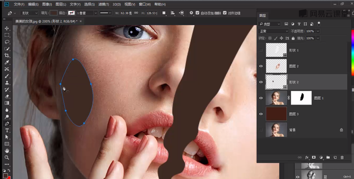Select the Lasso tool
Image resolution: width=354 pixels, height=179 pixels.
(x=7, y=42)
